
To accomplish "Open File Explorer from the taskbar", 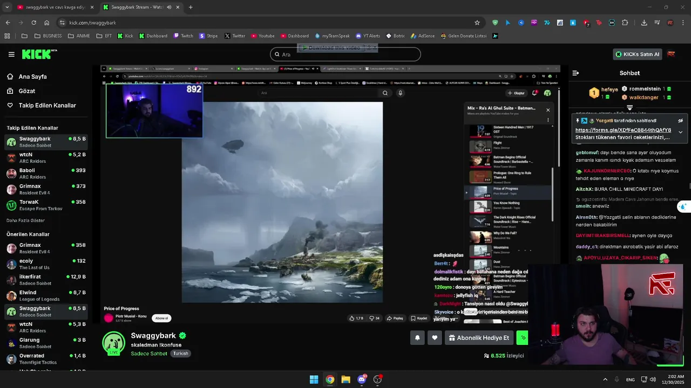I will [x=345, y=379].
